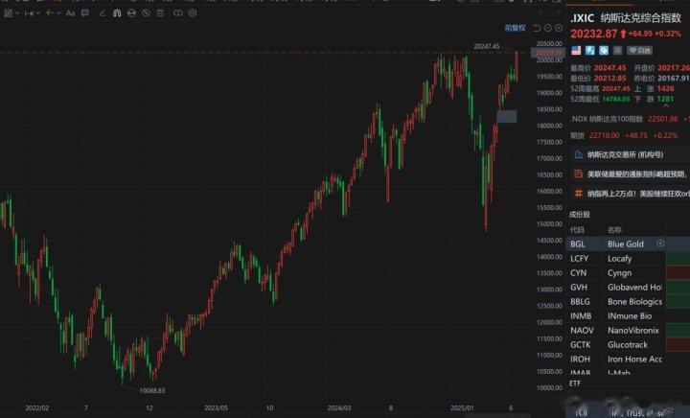Image resolution: width=690 pixels, height=418 pixels.
Task: Select the arrow line drawing tool
Action: tap(50, 13)
